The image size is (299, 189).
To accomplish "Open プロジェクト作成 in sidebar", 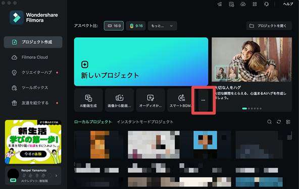I will pyautogui.click(x=33, y=42).
